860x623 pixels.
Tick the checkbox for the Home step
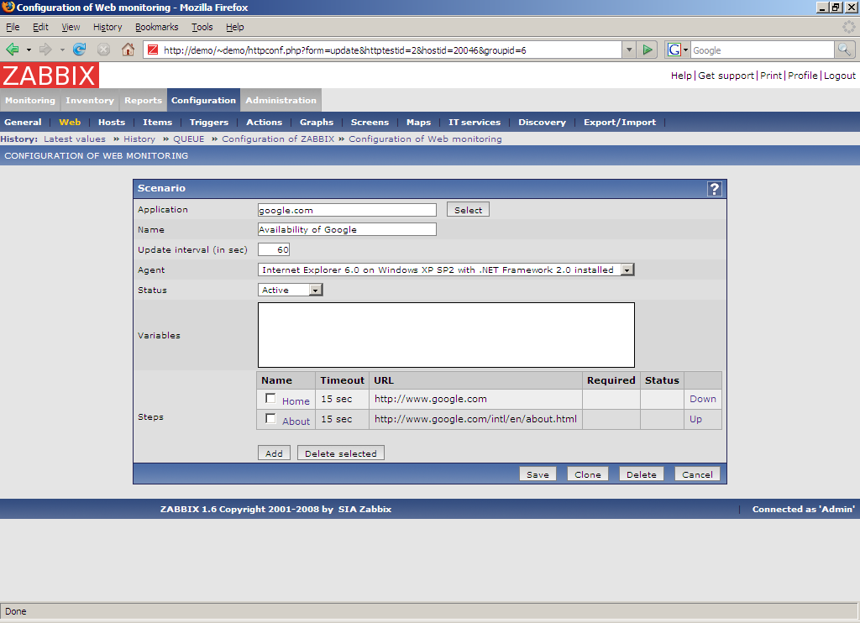click(270, 398)
